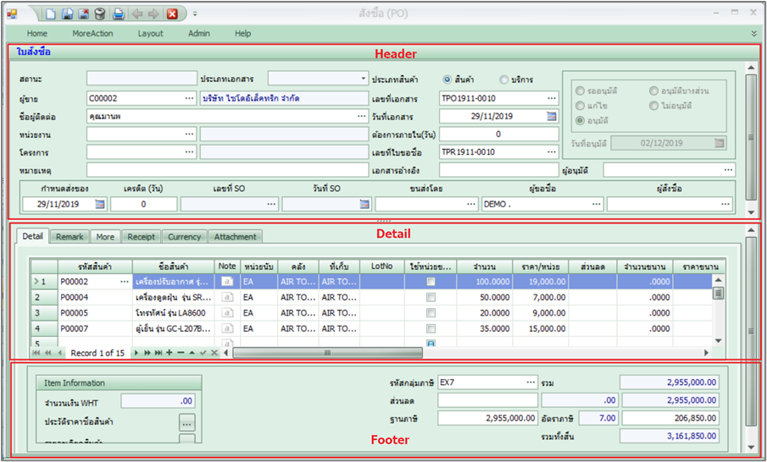Switch to the Currency tab
This screenshot has height=462, width=767.
pos(184,237)
